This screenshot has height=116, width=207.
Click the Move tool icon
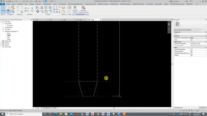[x=38, y=12]
